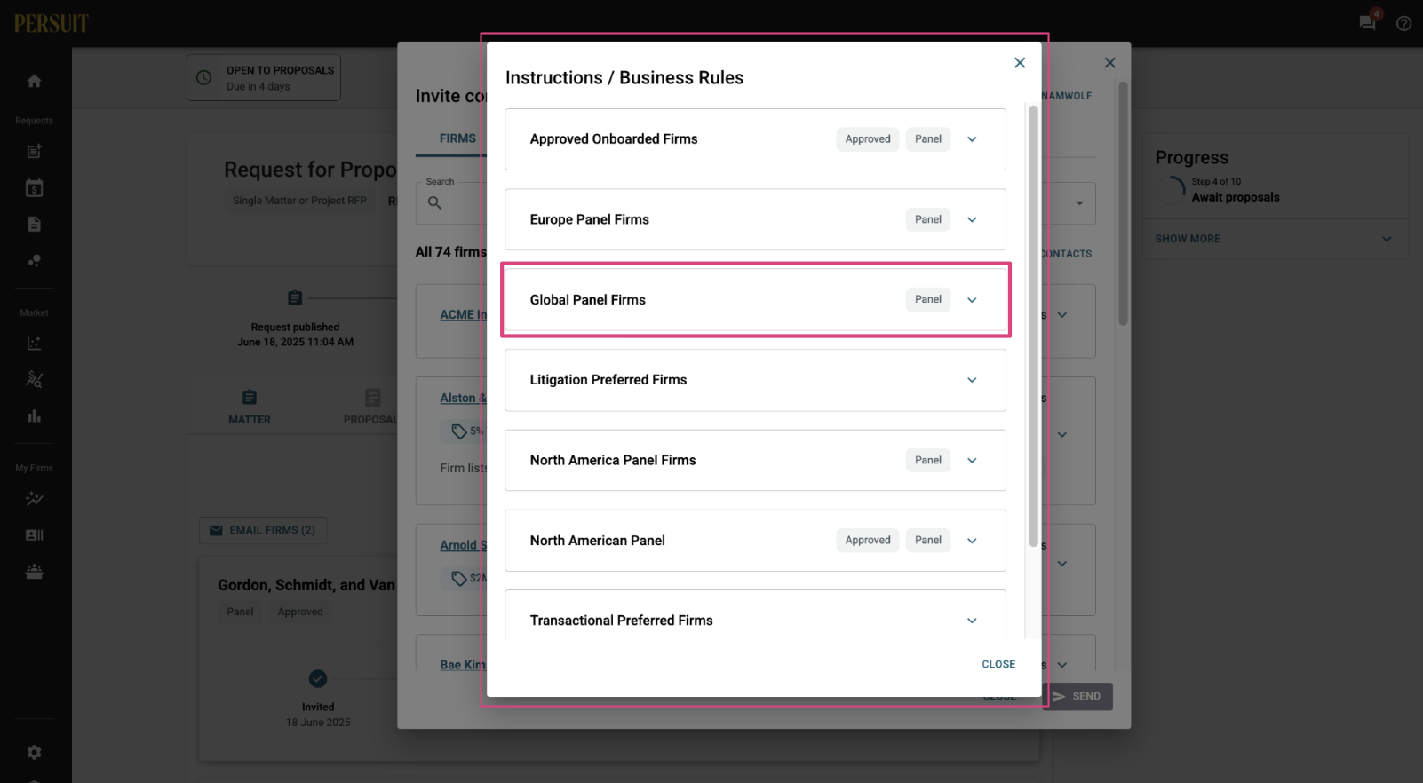Expand the ACME firm row chevron in Invite dialog
The width and height of the screenshot is (1423, 783).
coord(1062,315)
